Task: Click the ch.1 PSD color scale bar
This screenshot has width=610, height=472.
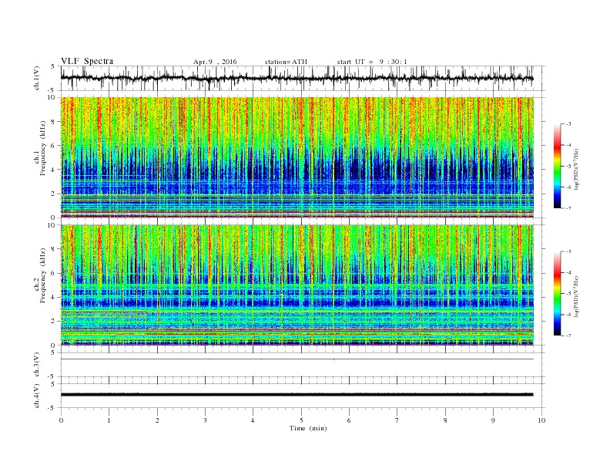Action: [557, 166]
